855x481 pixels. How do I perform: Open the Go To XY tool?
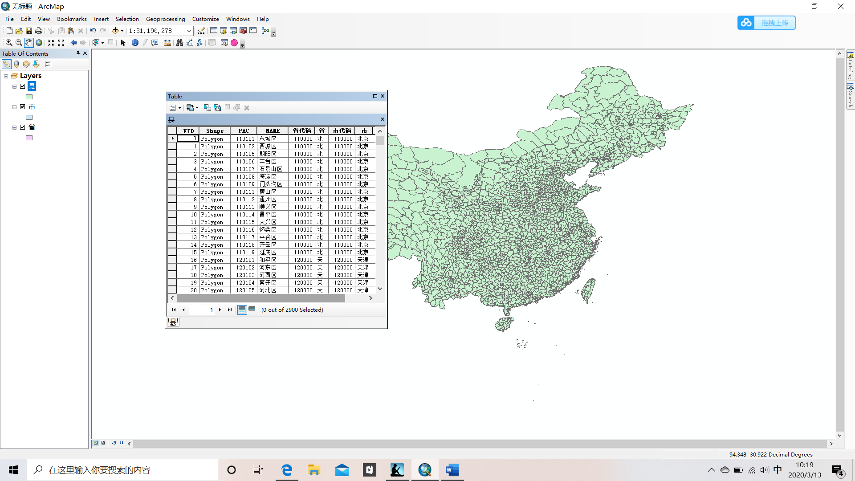199,43
